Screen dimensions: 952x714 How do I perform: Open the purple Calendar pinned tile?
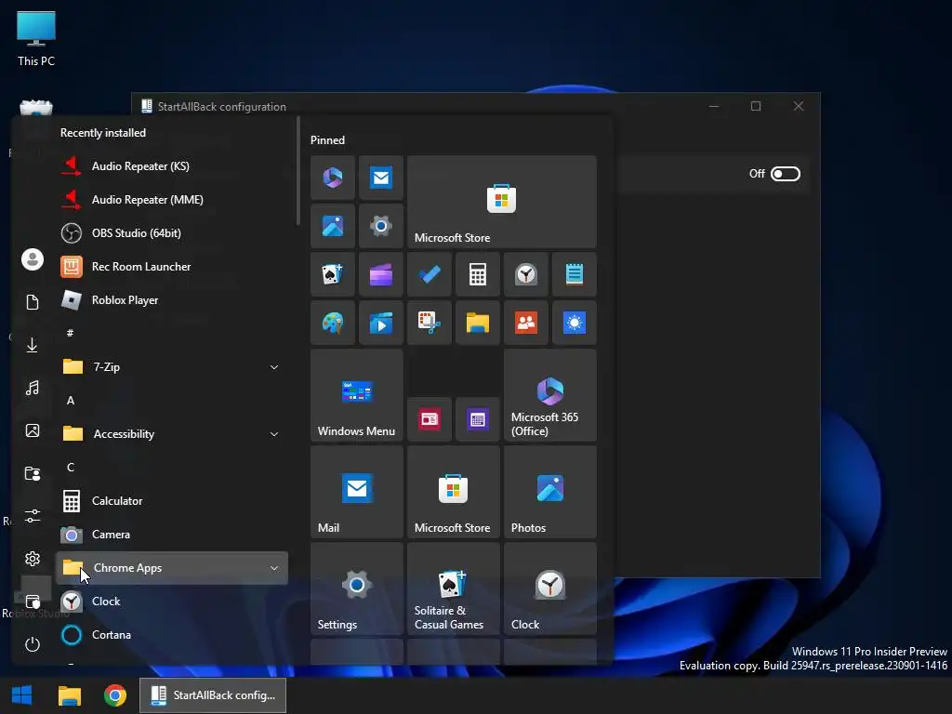coord(478,419)
